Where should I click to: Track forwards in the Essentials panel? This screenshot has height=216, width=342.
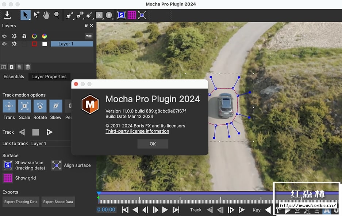50,132
